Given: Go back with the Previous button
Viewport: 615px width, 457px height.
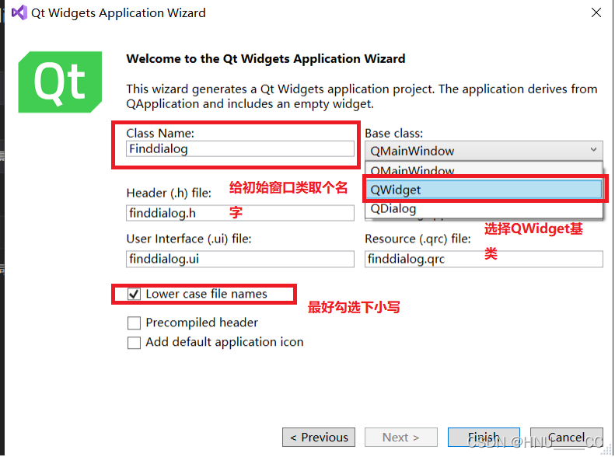Looking at the screenshot, I should click(x=319, y=437).
